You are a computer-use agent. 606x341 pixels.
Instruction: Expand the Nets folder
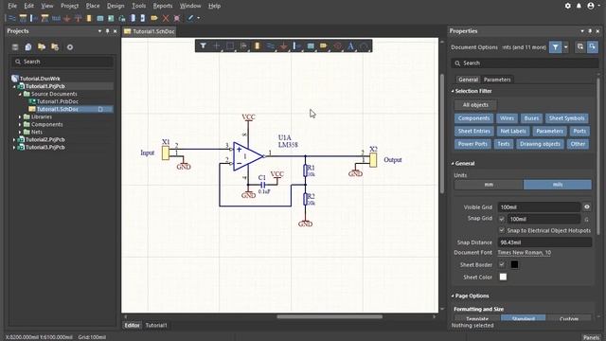[20, 132]
